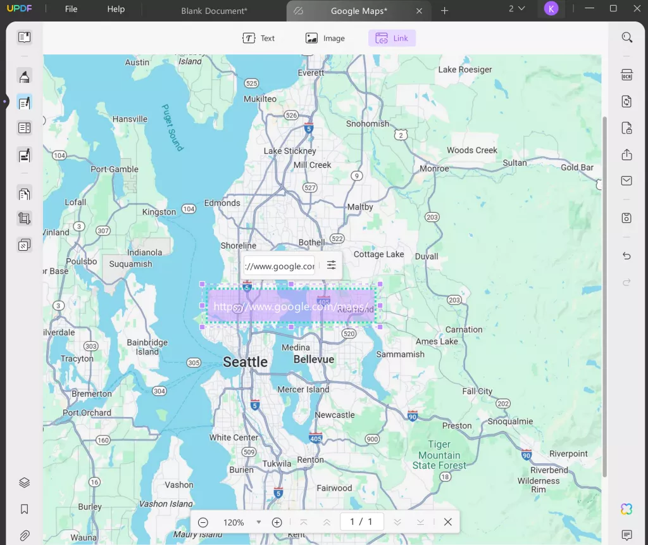Click inside the link URL input field

(x=278, y=265)
